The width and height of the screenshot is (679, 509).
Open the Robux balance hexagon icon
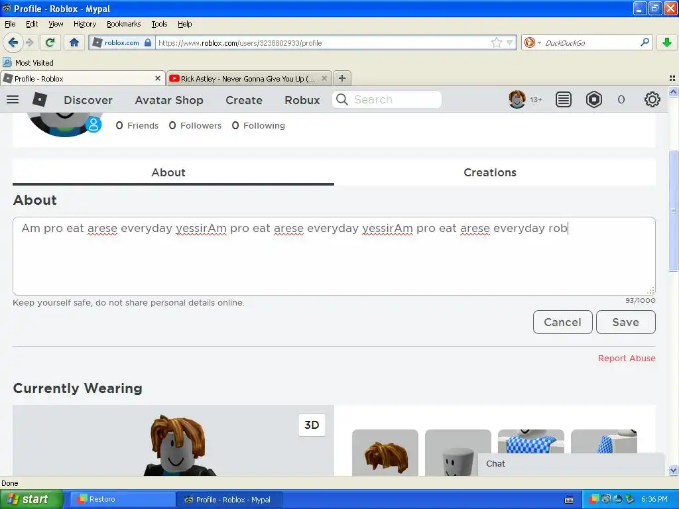click(594, 99)
